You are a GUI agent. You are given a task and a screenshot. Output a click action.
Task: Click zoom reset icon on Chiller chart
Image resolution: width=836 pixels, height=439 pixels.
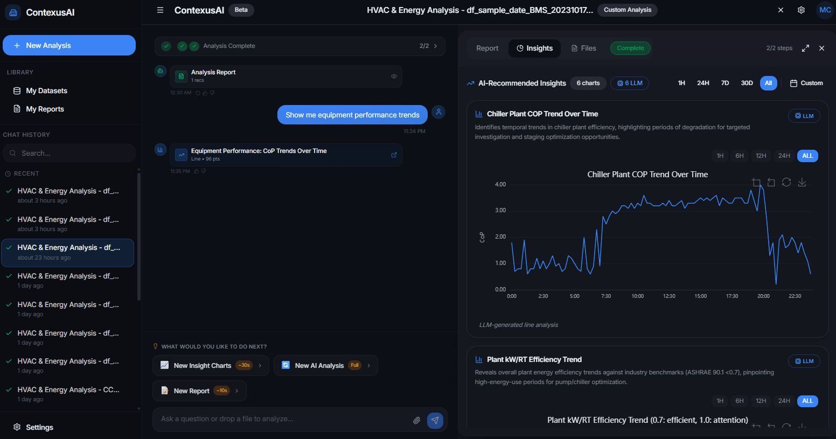coord(771,183)
